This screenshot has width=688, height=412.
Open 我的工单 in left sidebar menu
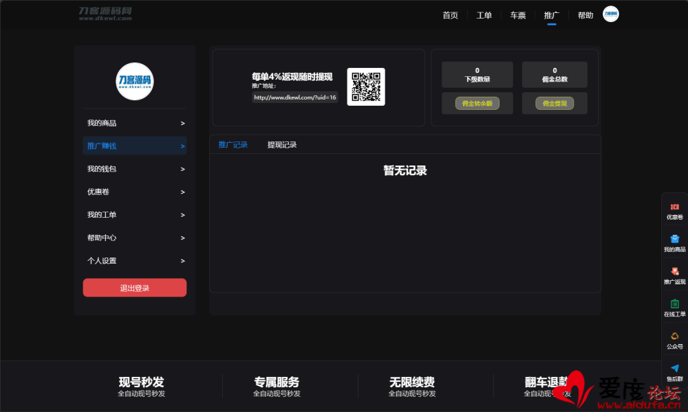[x=135, y=215]
